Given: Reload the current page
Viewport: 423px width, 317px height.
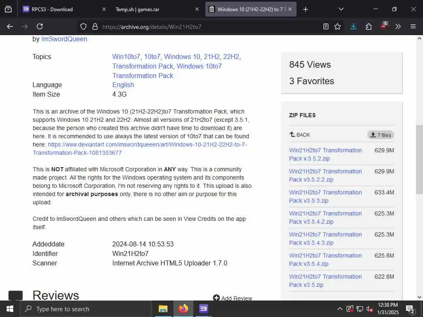Looking at the screenshot, I should (40, 26).
